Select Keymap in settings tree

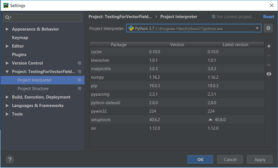pyautogui.click(x=20, y=38)
